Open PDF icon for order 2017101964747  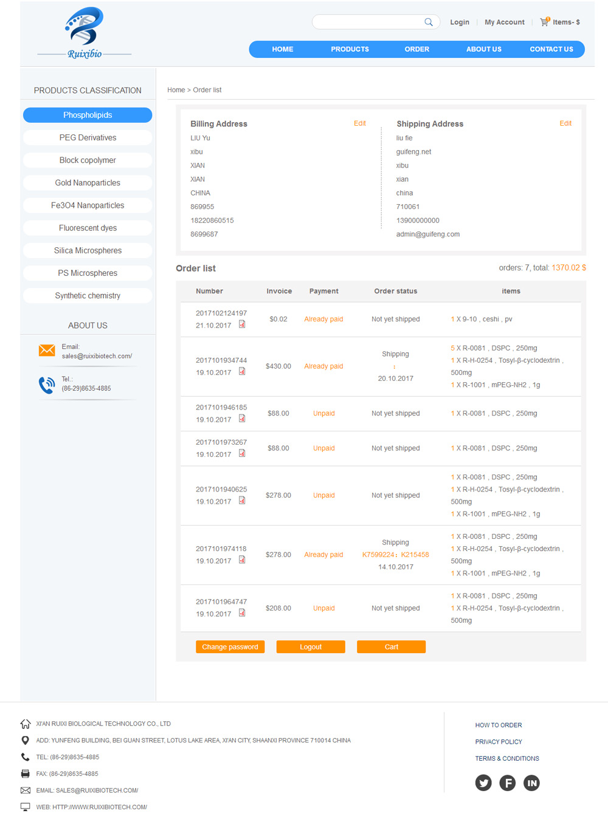[x=242, y=613]
